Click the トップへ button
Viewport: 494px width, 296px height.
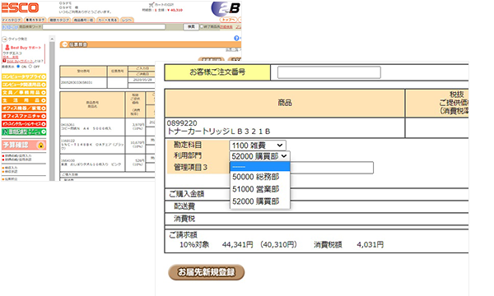click(228, 20)
